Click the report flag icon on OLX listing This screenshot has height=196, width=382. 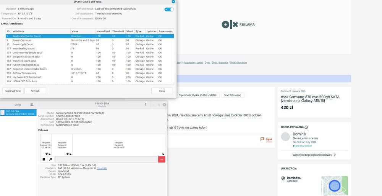tap(262, 139)
